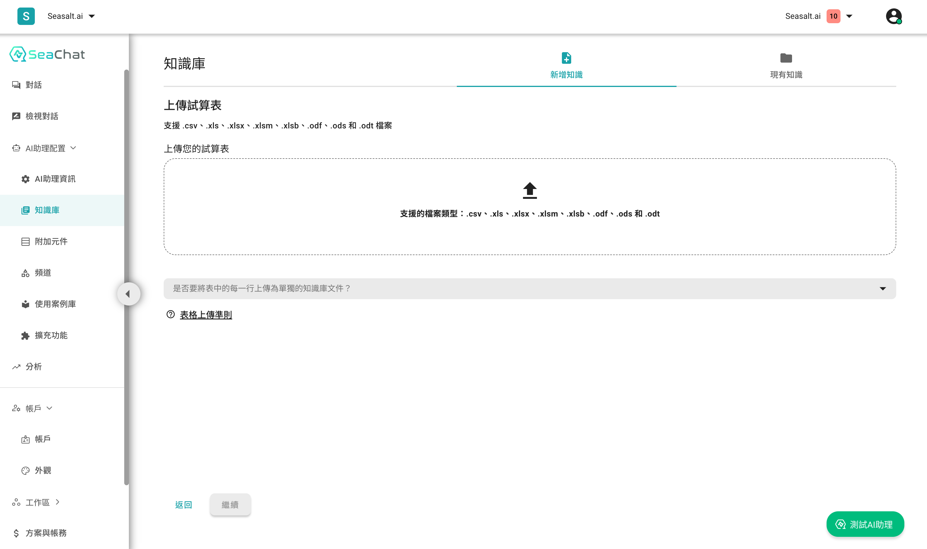Click the 對話 chat bubbles icon
The height and width of the screenshot is (549, 927).
point(16,85)
